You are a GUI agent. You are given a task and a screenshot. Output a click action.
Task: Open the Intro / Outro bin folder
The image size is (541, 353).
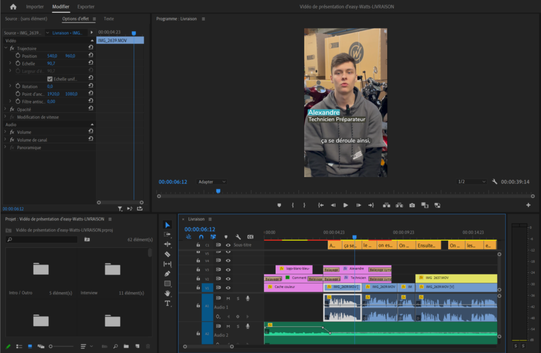point(41,269)
